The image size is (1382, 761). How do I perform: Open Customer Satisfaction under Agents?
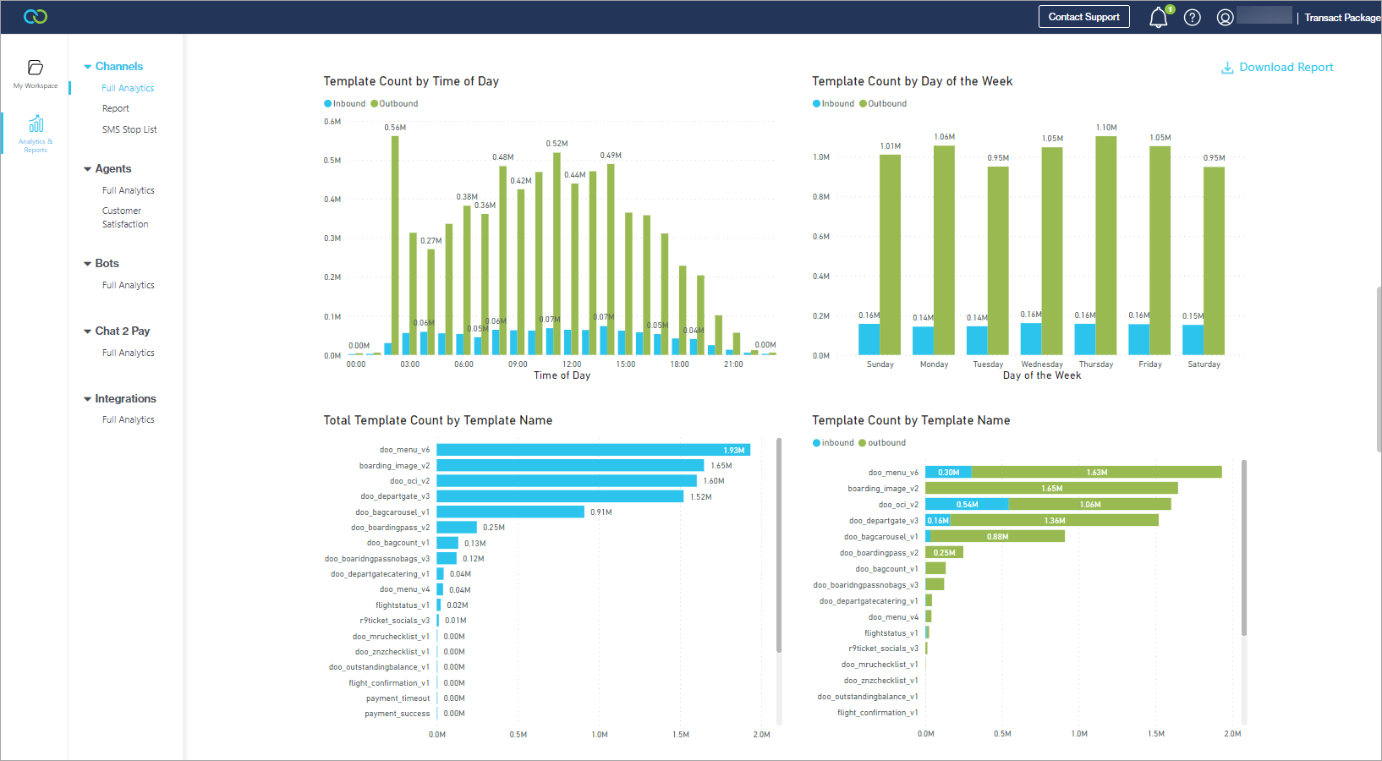[125, 217]
